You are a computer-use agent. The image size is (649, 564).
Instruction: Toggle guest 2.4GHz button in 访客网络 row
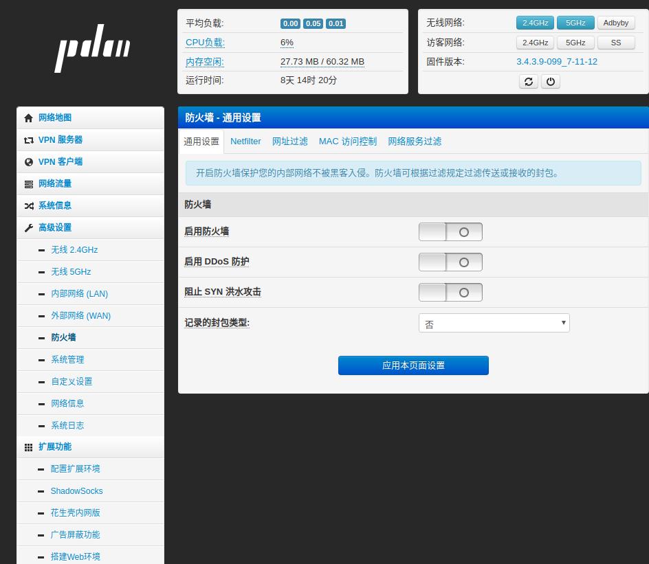535,43
